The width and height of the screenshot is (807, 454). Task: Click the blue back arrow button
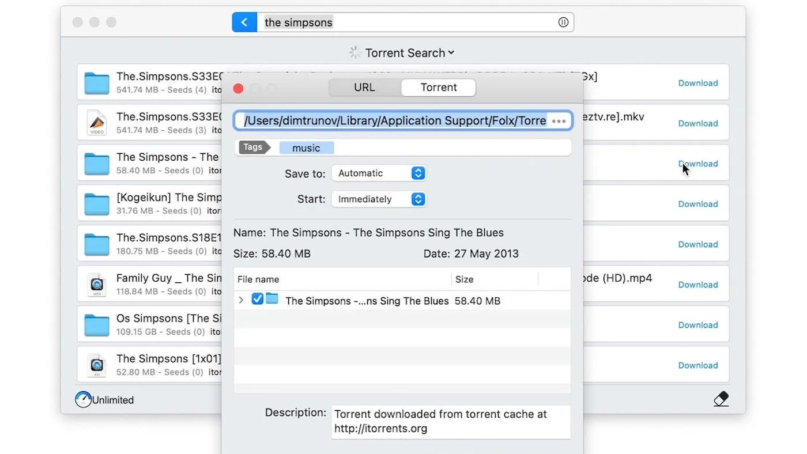pyautogui.click(x=244, y=22)
